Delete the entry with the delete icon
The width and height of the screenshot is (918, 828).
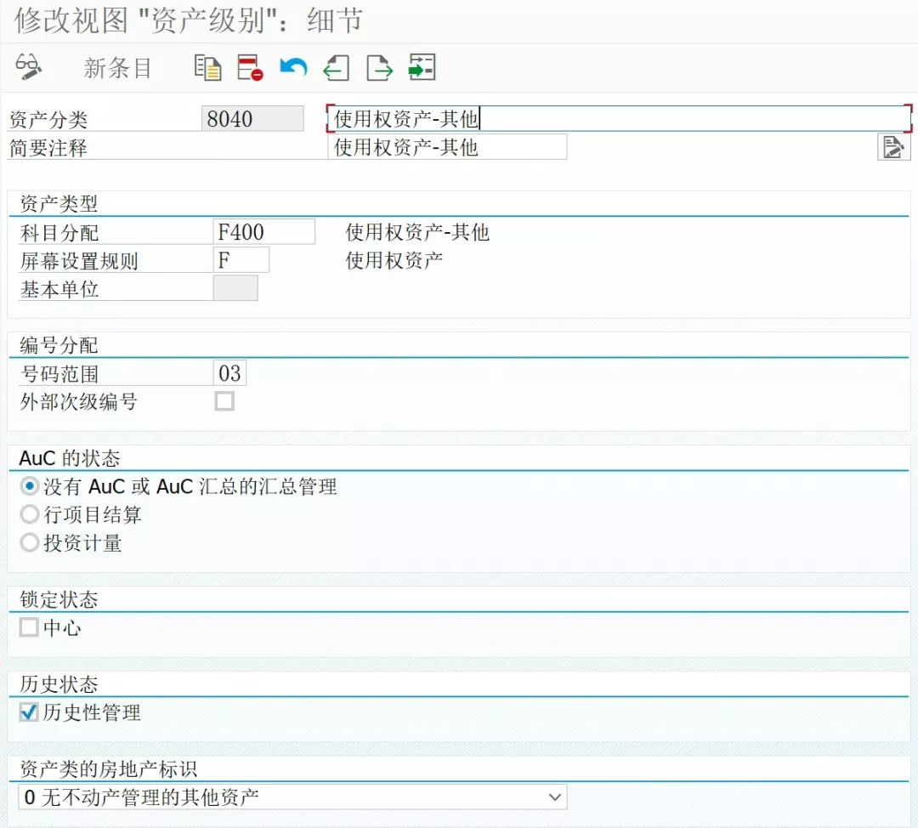coord(248,66)
